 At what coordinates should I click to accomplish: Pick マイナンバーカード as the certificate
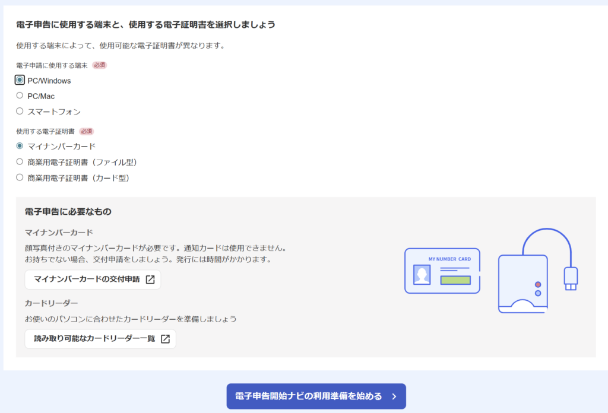(x=20, y=146)
